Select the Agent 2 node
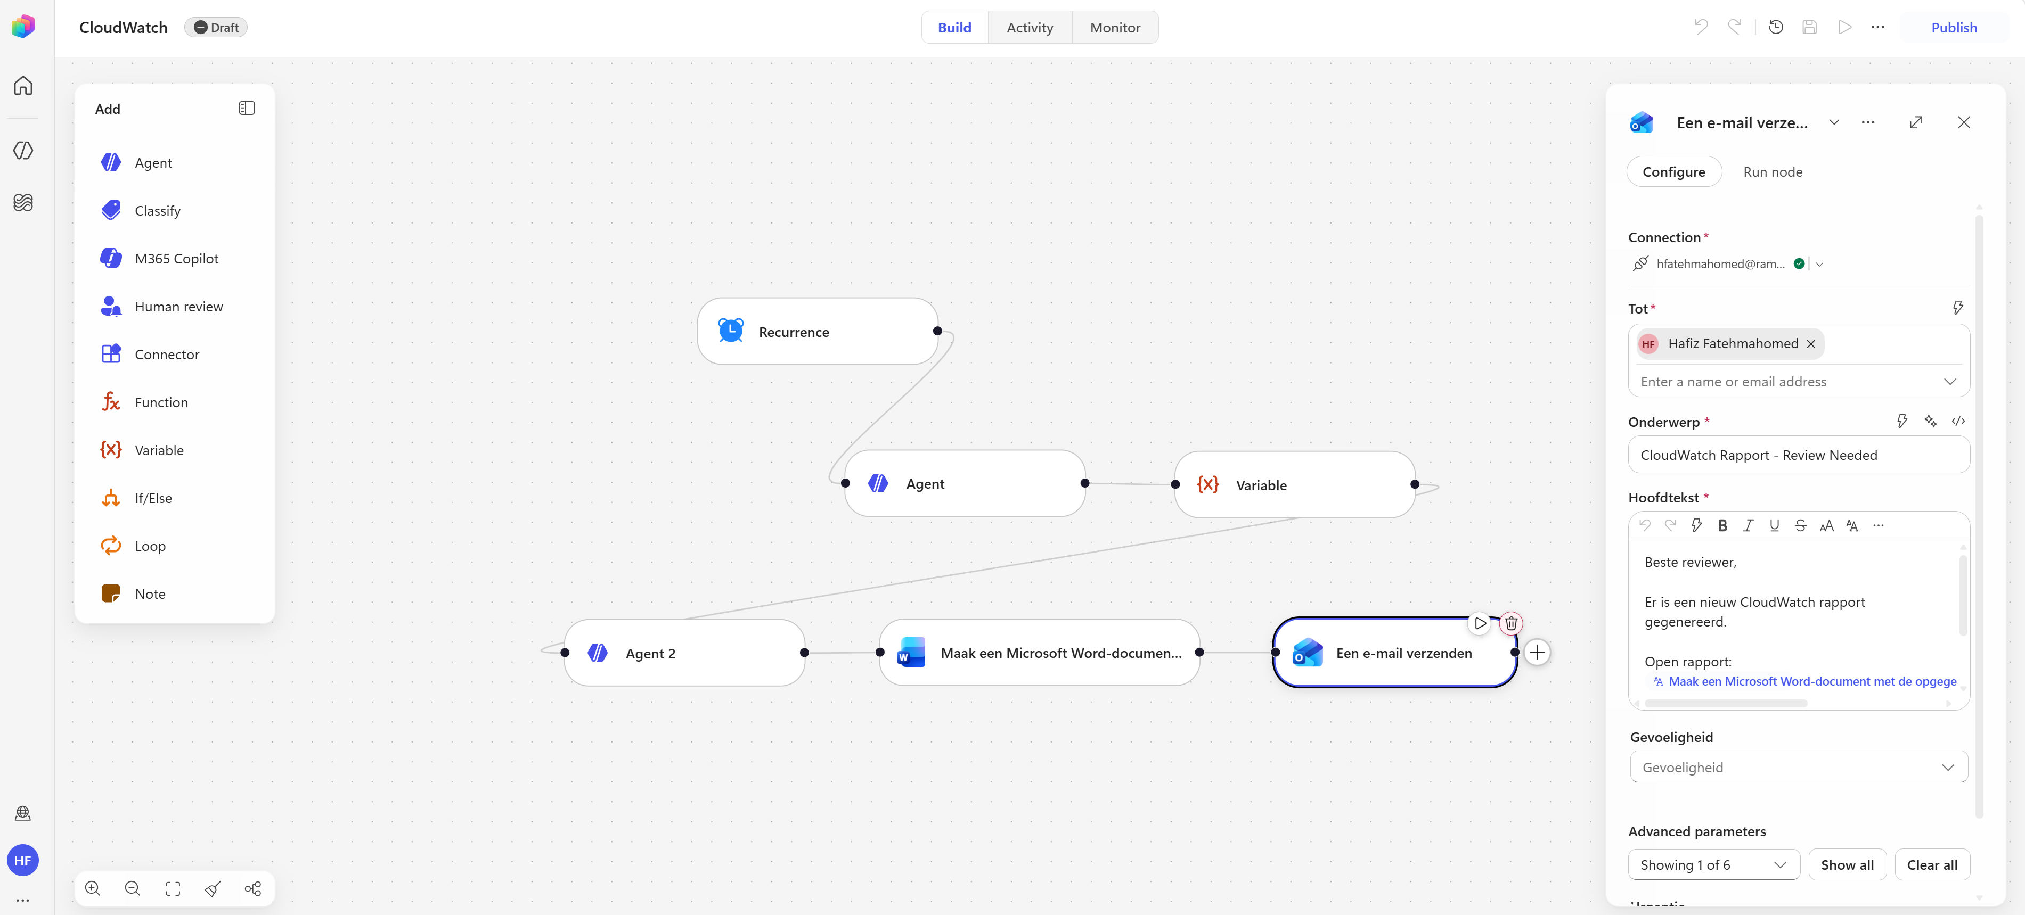Screen dimensions: 2025x915 click(685, 653)
